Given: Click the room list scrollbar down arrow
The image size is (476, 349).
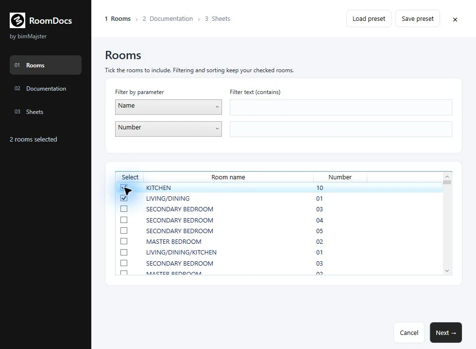Looking at the screenshot, I should click(x=447, y=271).
